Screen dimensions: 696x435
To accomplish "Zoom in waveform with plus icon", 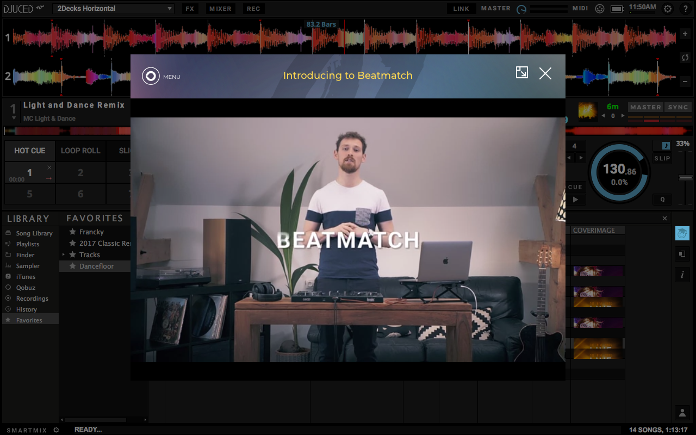I will click(x=685, y=34).
